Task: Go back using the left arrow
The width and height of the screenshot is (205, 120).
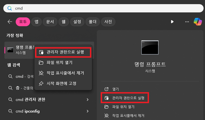Action: (x=10, y=22)
